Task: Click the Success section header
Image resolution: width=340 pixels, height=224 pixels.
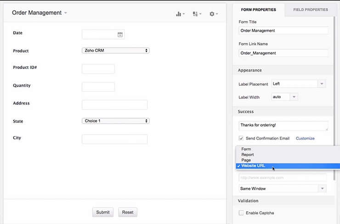Action: (x=283, y=112)
